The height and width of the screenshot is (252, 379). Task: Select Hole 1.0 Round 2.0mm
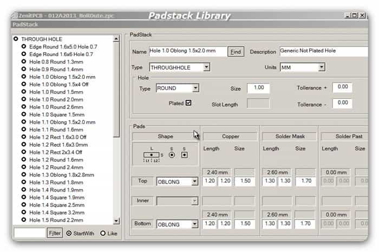(56, 99)
